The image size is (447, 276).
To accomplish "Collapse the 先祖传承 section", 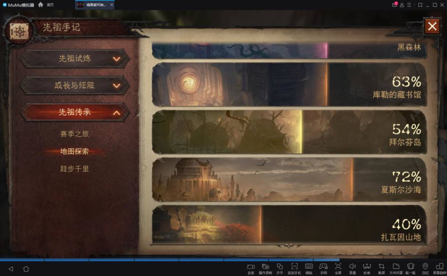I will [75, 112].
